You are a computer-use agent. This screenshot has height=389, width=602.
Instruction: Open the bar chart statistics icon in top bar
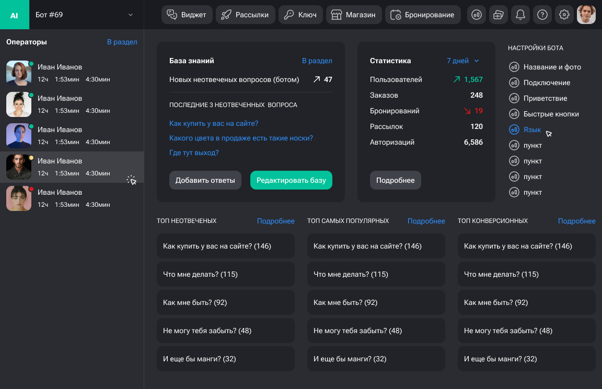point(477,15)
